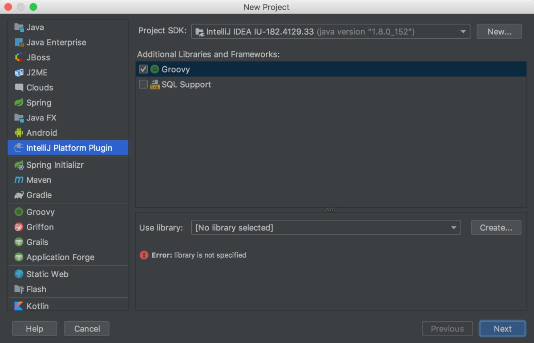Select the Groovy framework row label
This screenshot has height=343, width=534.
(176, 69)
